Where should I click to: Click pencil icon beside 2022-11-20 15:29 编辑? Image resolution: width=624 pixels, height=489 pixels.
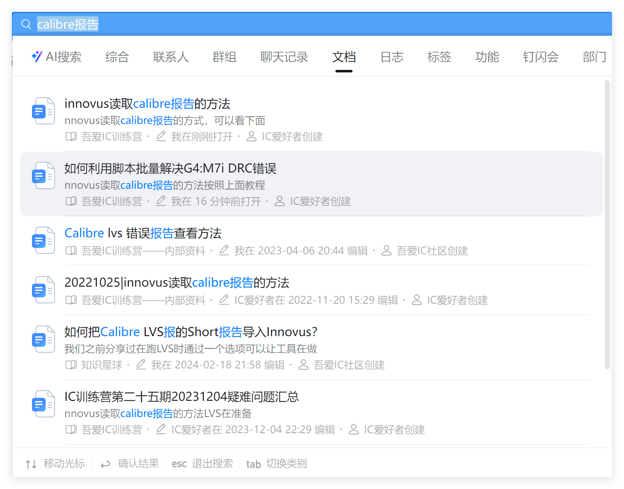pos(224,300)
